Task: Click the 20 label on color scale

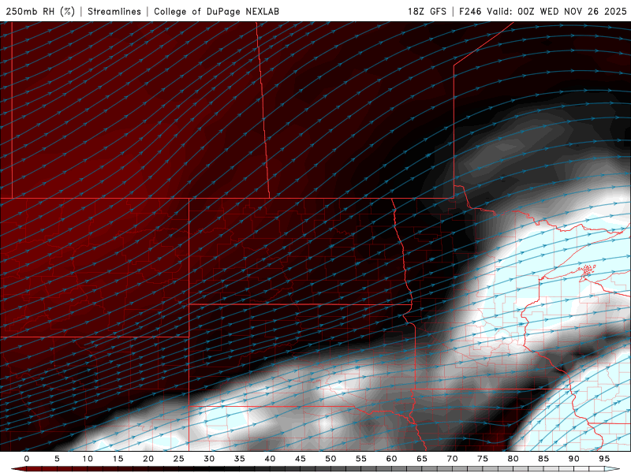Action: [x=148, y=459]
